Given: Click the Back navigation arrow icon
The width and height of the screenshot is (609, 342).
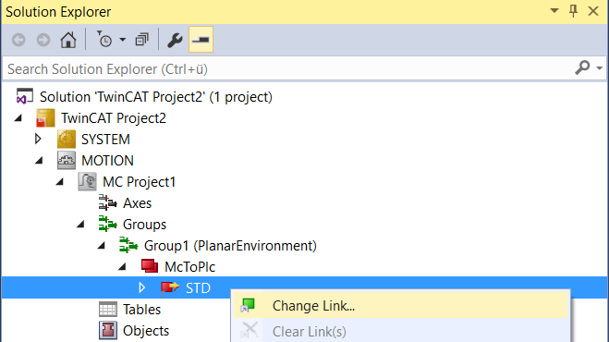Looking at the screenshot, I should [x=18, y=40].
